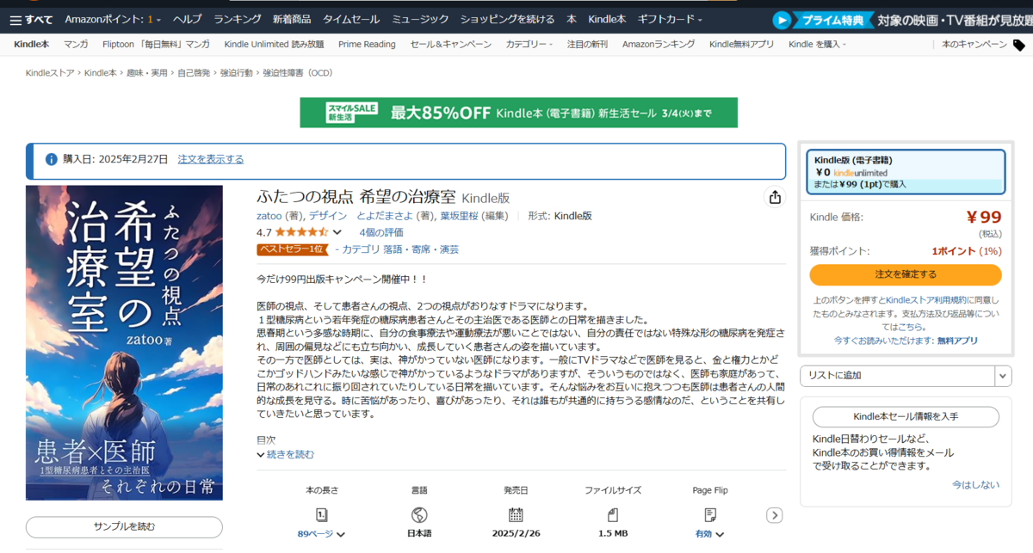Click category link 落語・寄席・演芸

pos(420,249)
